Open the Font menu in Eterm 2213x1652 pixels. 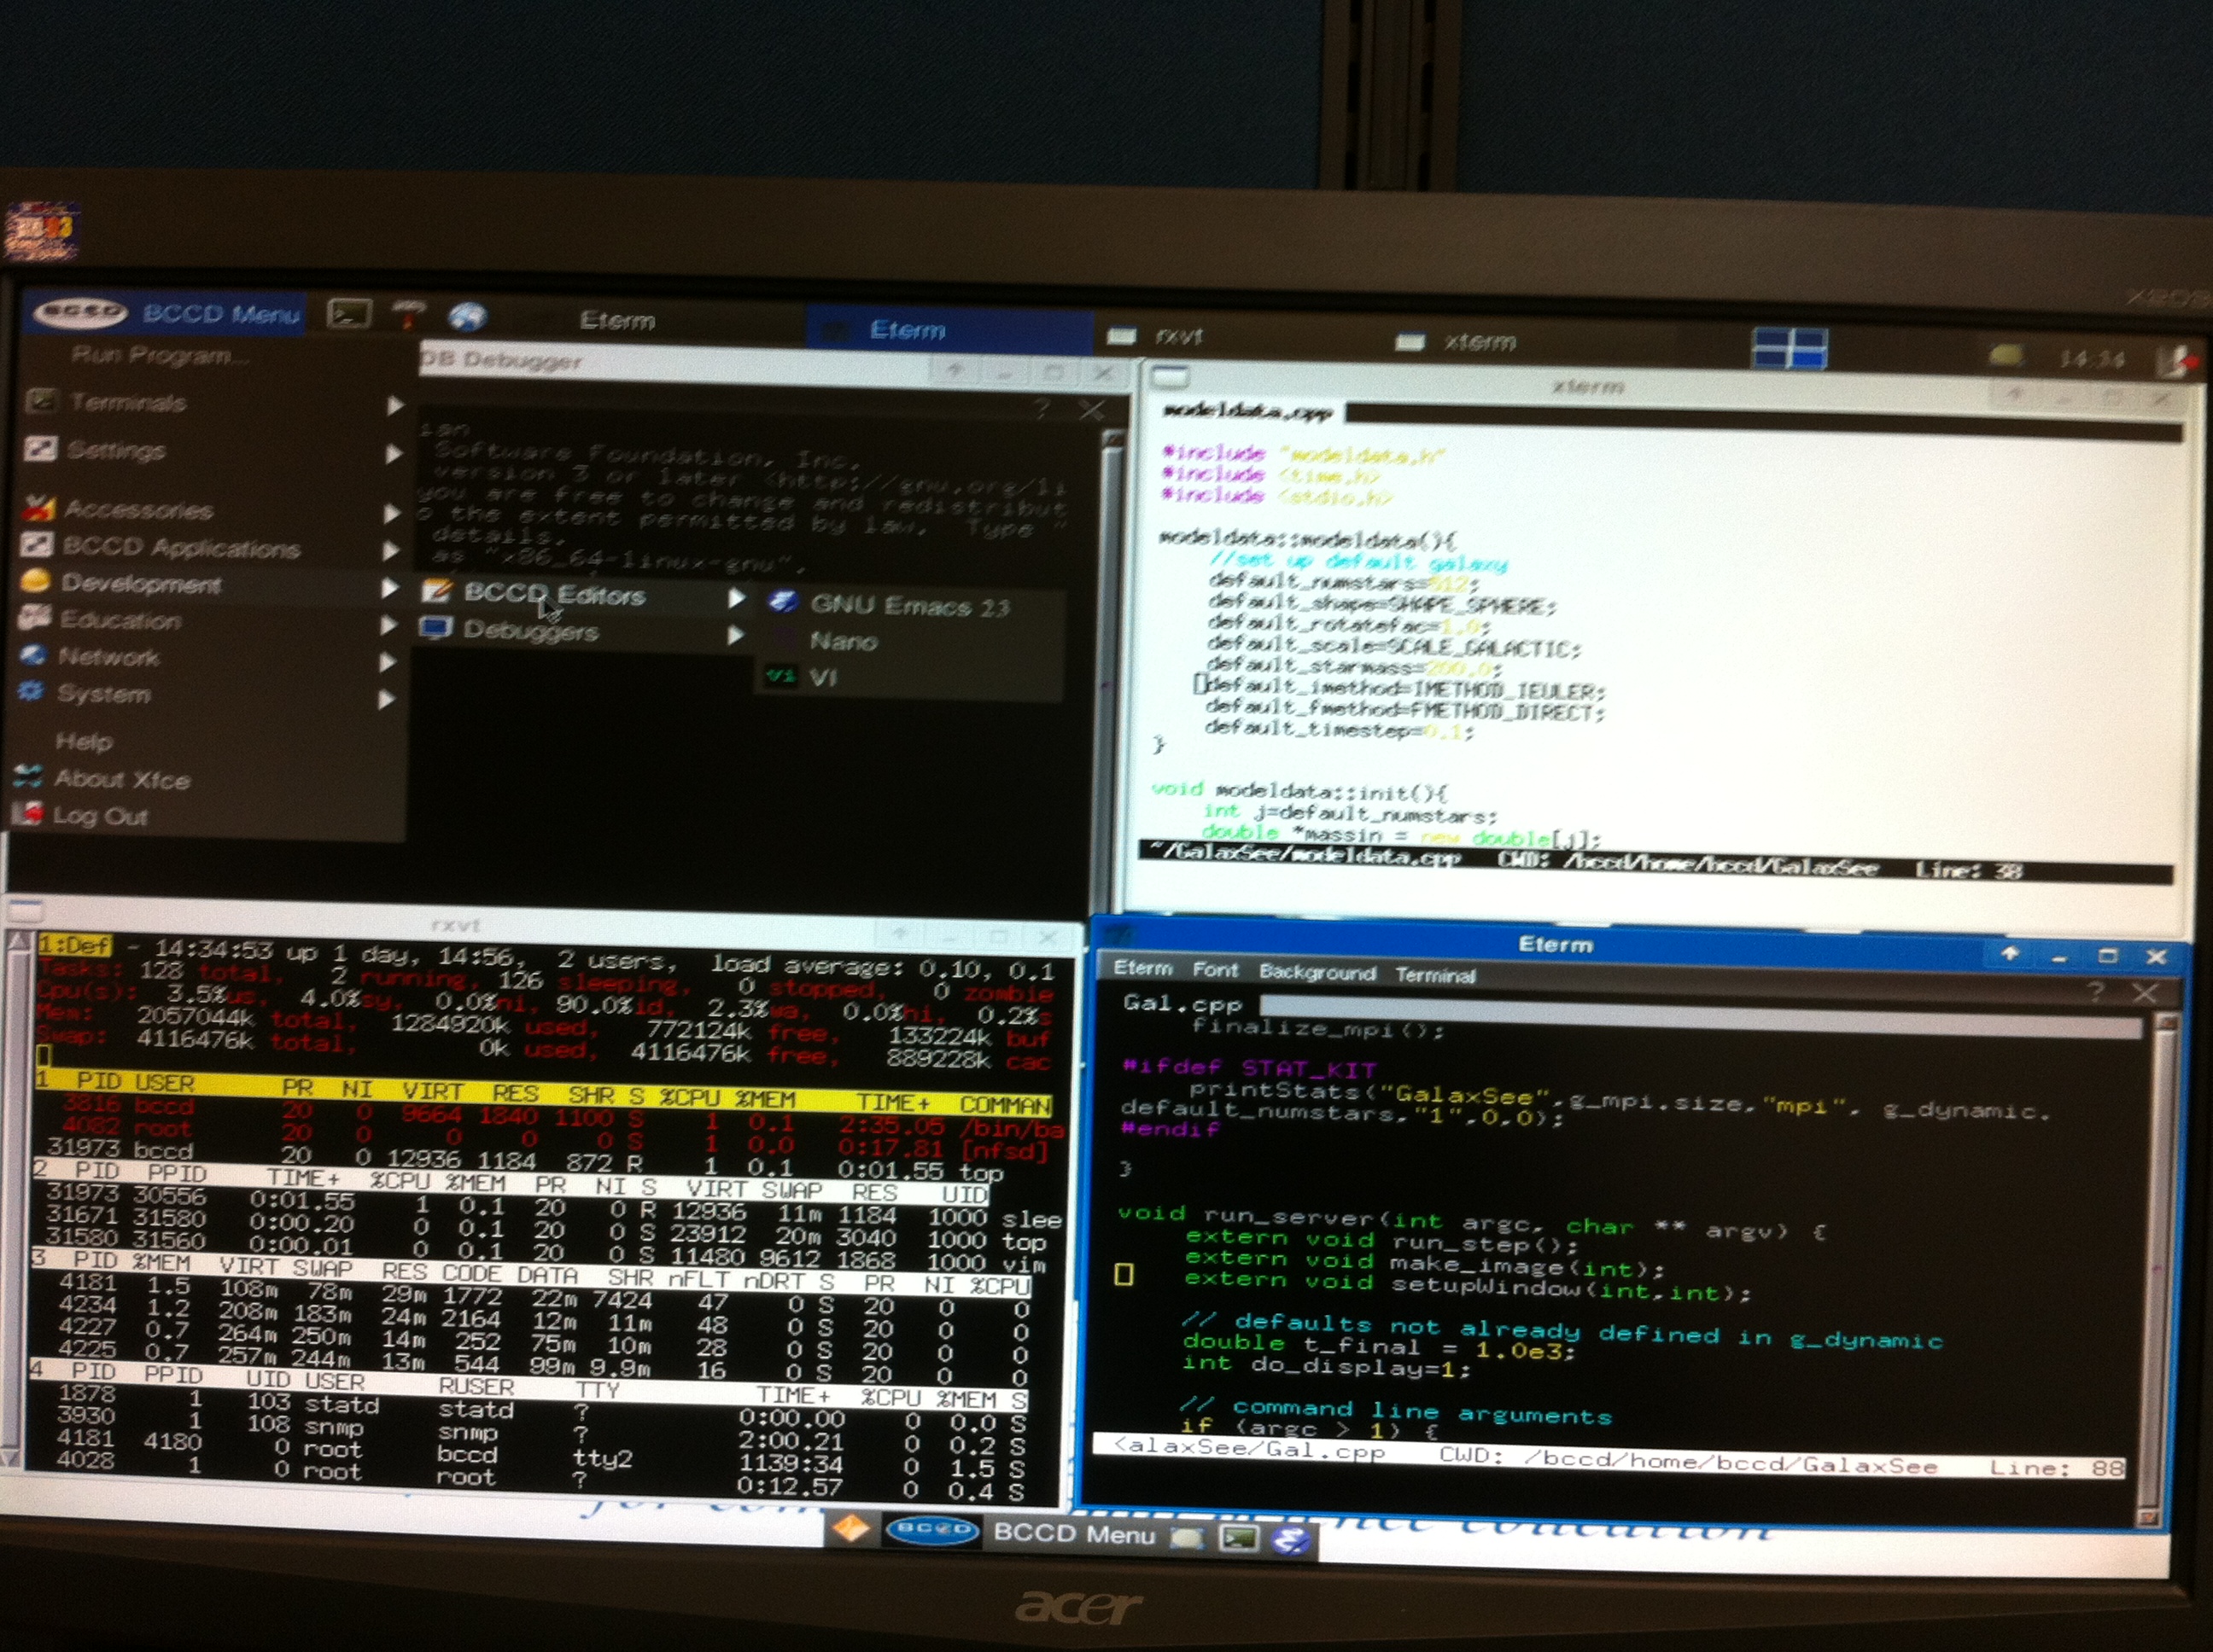coord(1215,969)
